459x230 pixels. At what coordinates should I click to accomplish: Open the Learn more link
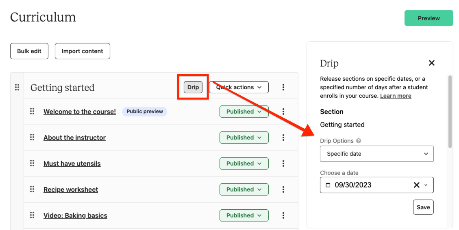396,96
